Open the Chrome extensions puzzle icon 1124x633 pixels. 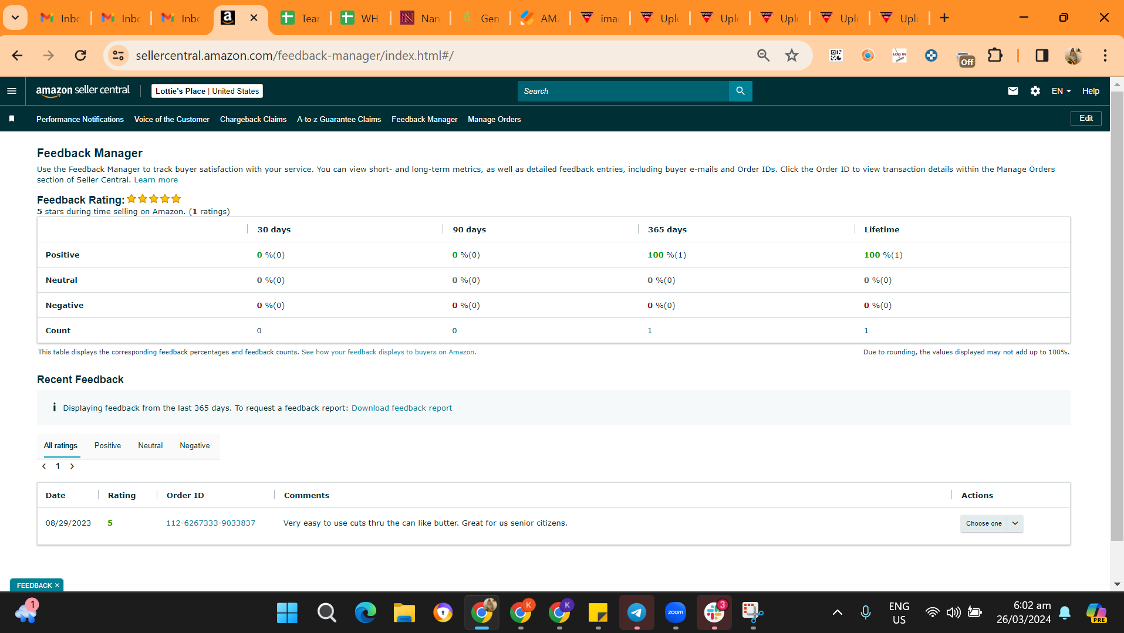coord(995,56)
